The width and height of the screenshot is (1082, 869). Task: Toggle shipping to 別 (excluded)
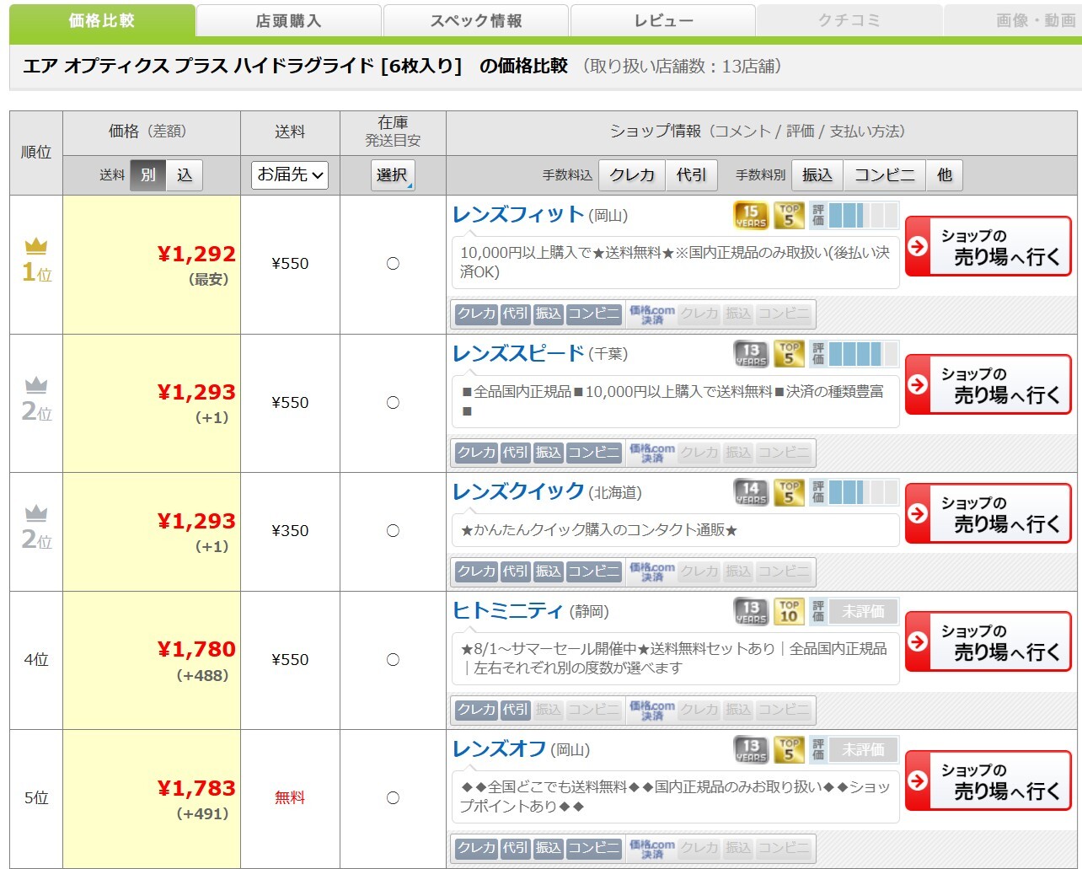pyautogui.click(x=148, y=175)
